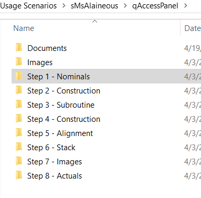Click the Step 3 - Subroutine folder icon
The width and height of the screenshot is (201, 198).
click(19, 105)
